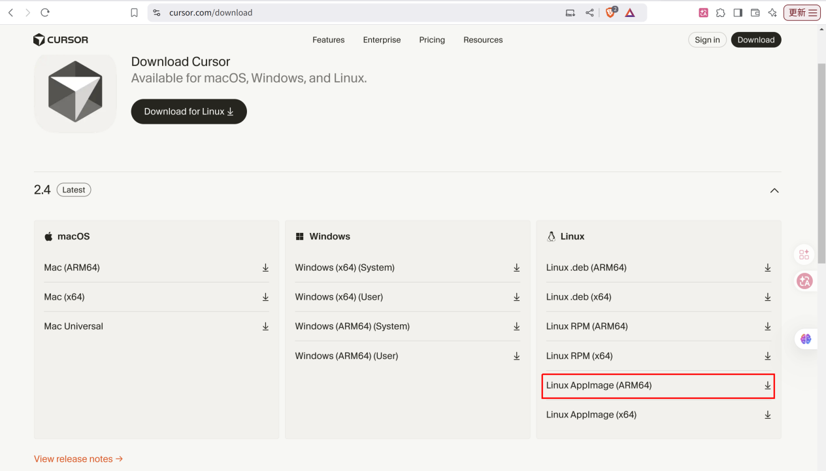The image size is (826, 471).
Task: Go back in browser history
Action: point(10,12)
